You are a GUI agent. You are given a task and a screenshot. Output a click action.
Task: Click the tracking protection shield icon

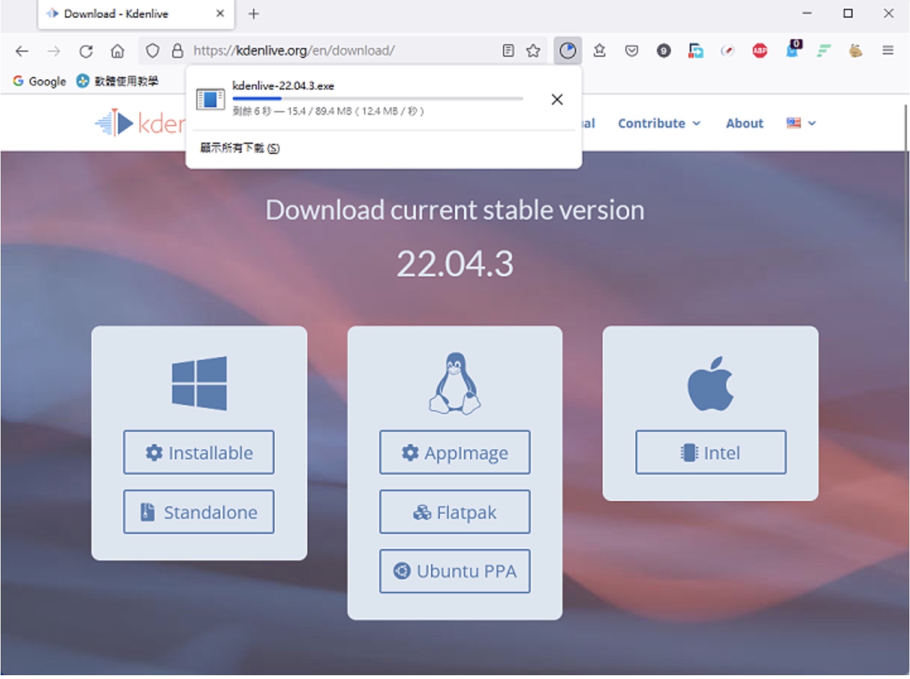pyautogui.click(x=152, y=50)
